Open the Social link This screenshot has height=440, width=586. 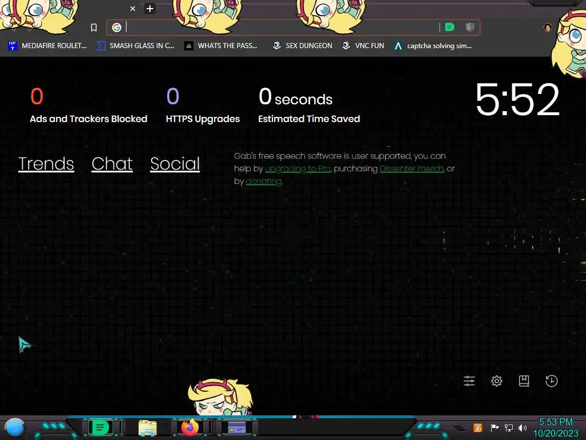point(175,164)
